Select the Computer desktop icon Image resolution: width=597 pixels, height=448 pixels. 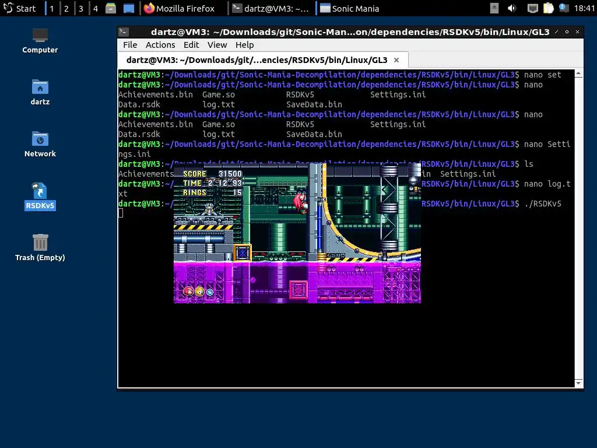40,41
